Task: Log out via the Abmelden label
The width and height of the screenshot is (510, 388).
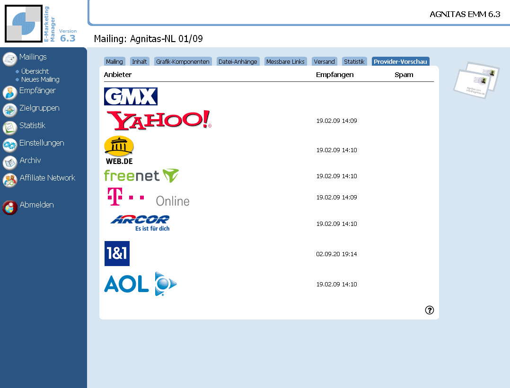Action: pyautogui.click(x=37, y=205)
